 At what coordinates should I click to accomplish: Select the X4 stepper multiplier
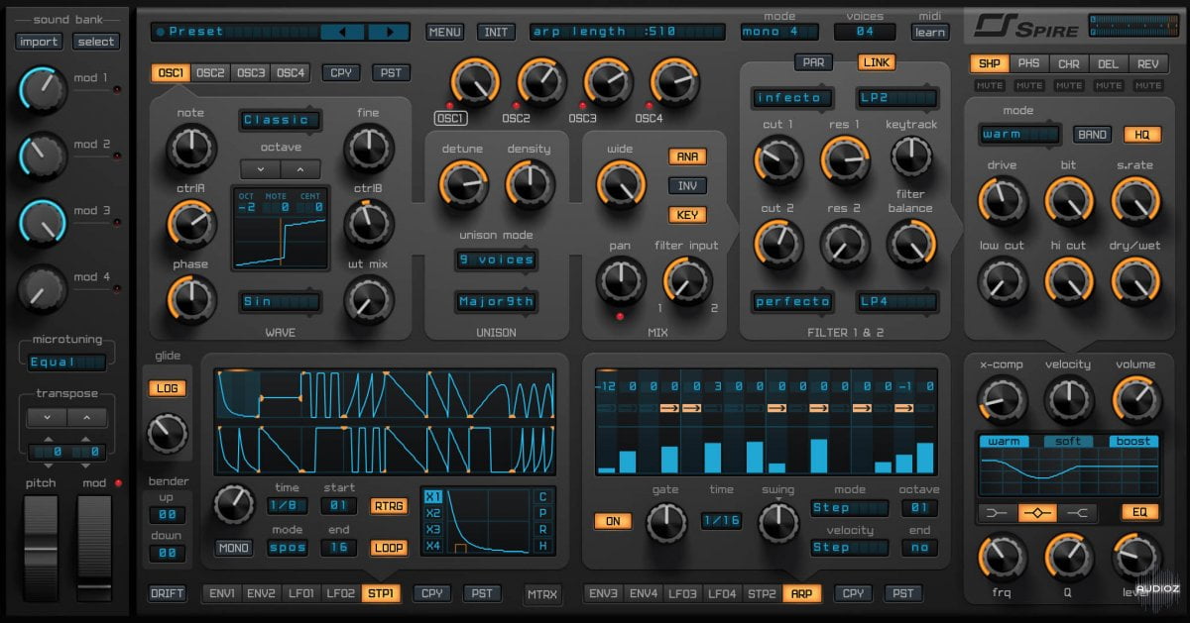click(432, 545)
